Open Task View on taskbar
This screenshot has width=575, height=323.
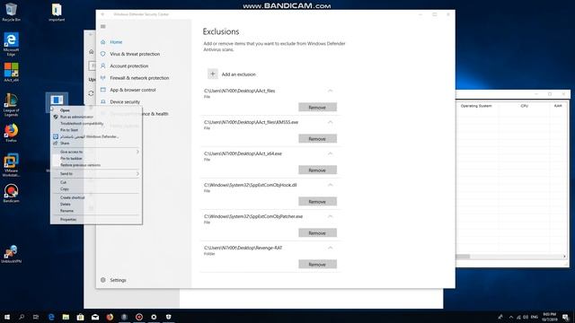coord(36,317)
